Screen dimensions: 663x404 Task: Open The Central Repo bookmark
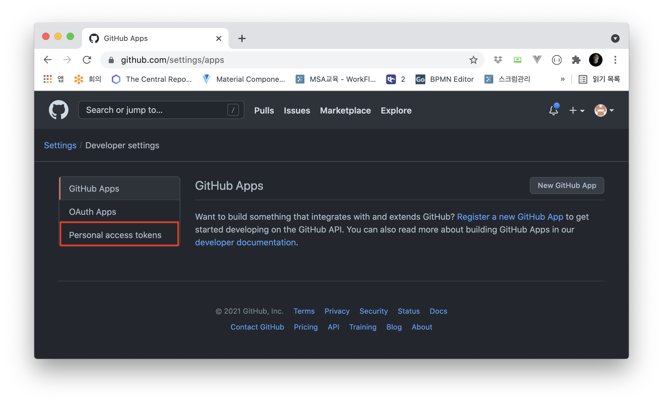[x=152, y=79]
